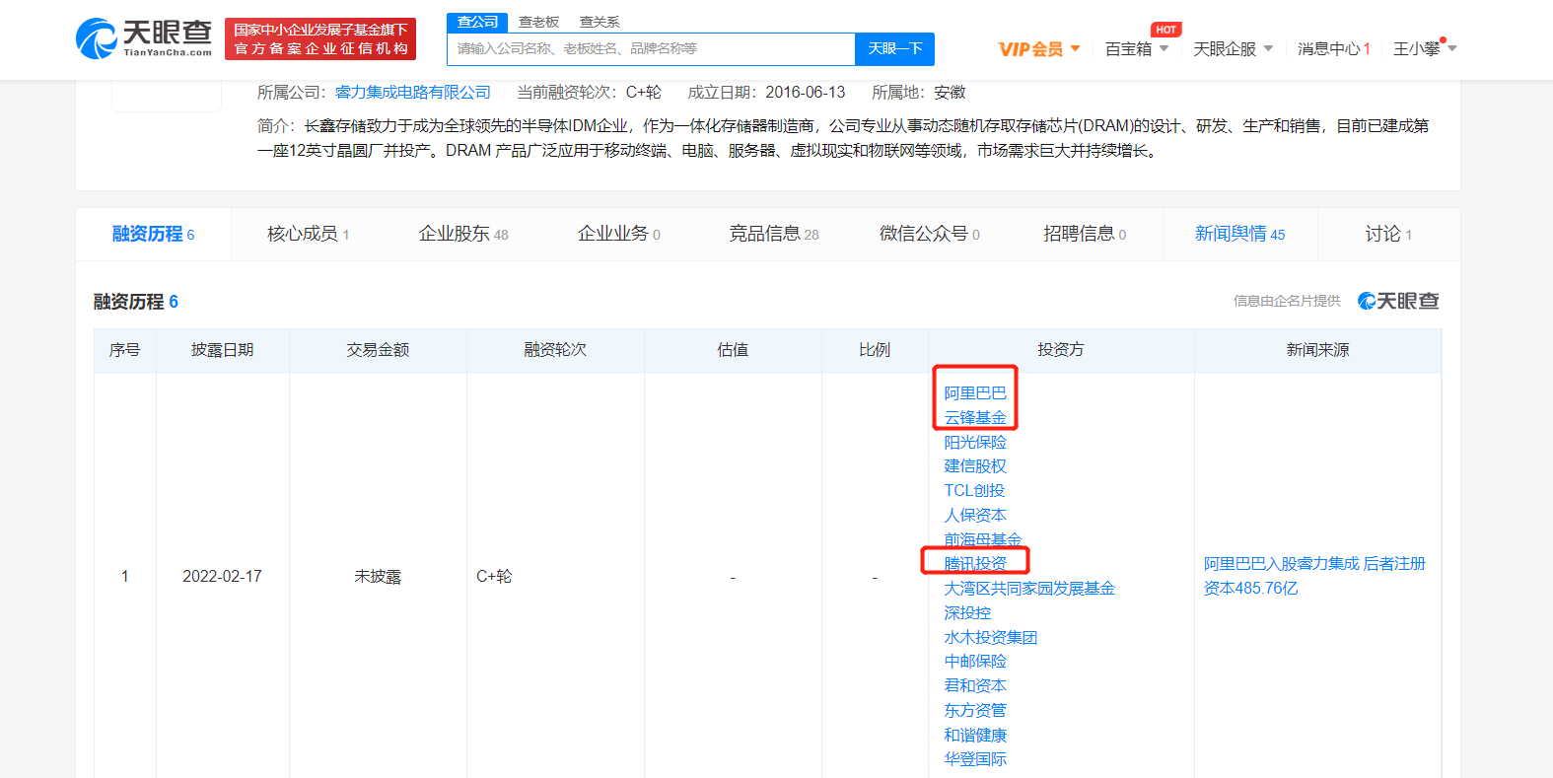Screen dimensions: 1553x778
Task: Switch to the 招聘信息 tab
Action: pyautogui.click(x=1085, y=234)
